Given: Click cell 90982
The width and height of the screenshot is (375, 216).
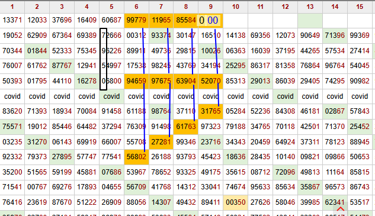Looking at the screenshot, I should [x=360, y=81].
